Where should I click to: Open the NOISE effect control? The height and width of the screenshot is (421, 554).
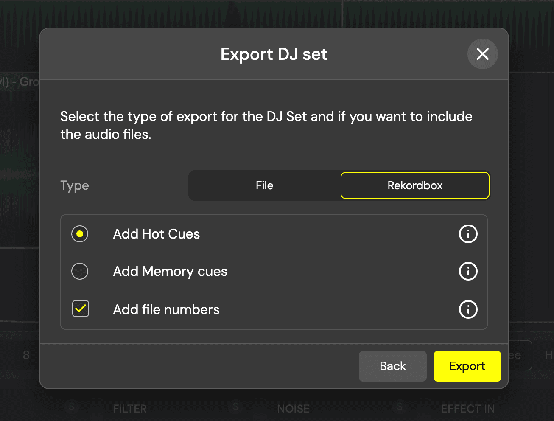293,409
